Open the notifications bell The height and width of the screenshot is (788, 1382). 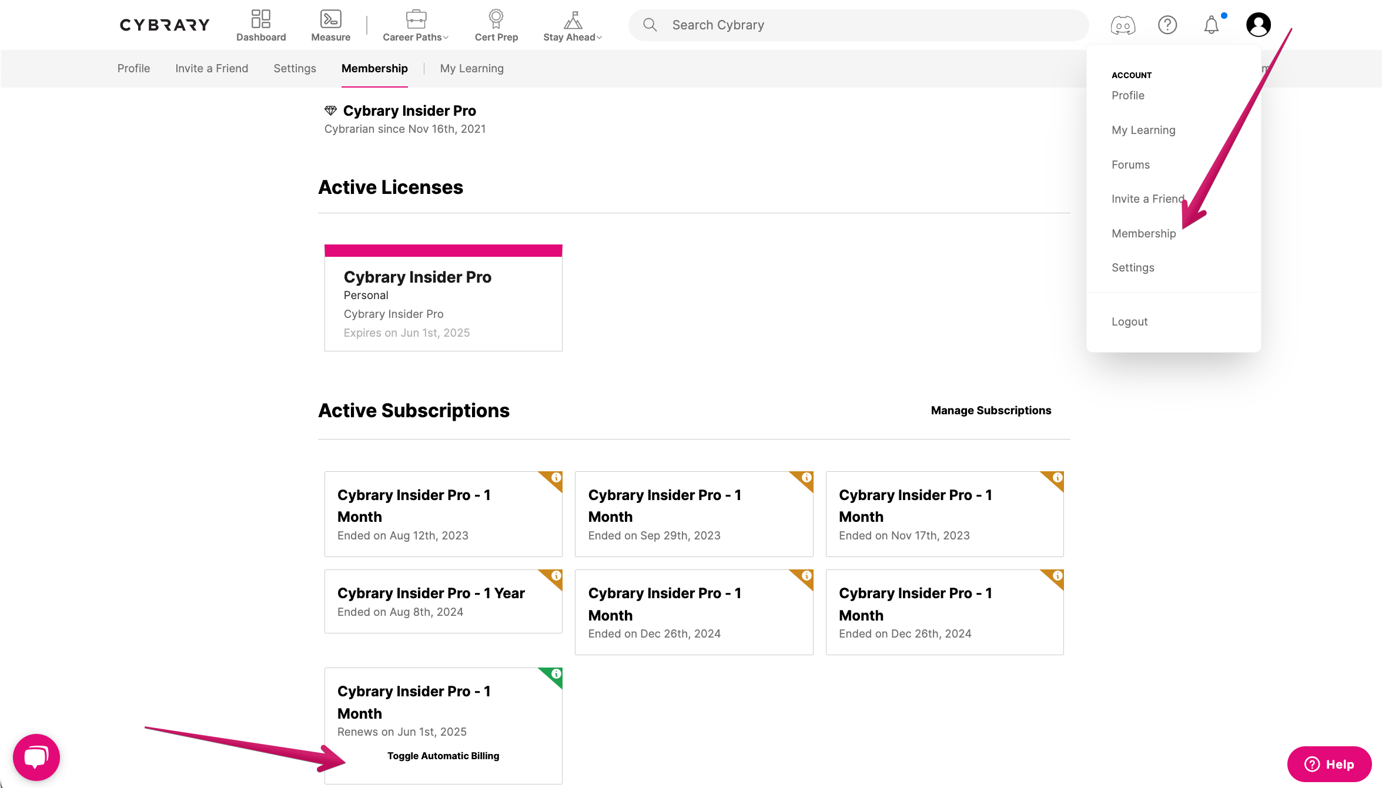click(1211, 25)
